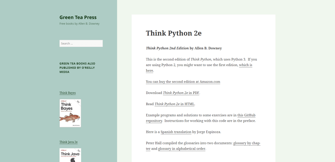Follow the "which is here" first edition link
This screenshot has height=162, width=335.
[245, 65]
